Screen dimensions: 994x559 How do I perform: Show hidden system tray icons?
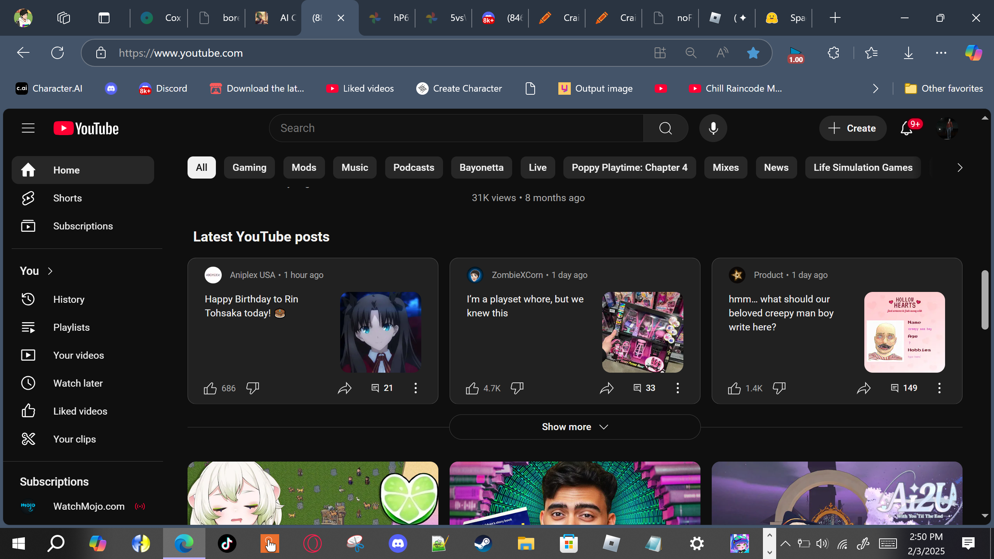coord(785,543)
